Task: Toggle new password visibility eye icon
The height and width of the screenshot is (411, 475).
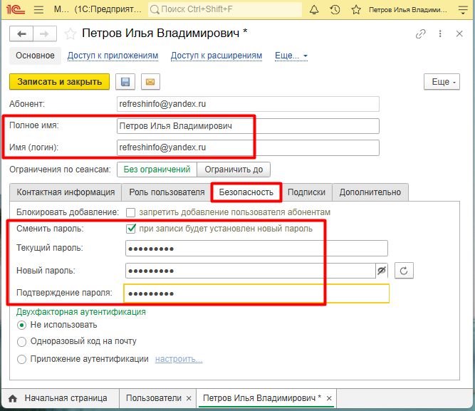Action: pyautogui.click(x=382, y=271)
